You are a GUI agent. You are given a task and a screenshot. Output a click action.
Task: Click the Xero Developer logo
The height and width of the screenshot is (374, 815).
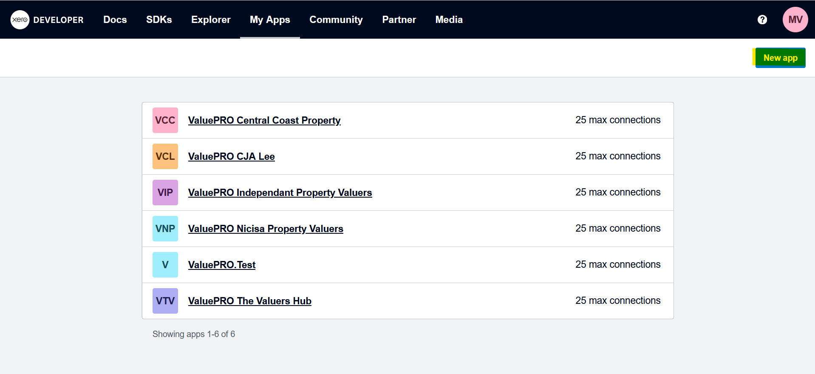47,20
